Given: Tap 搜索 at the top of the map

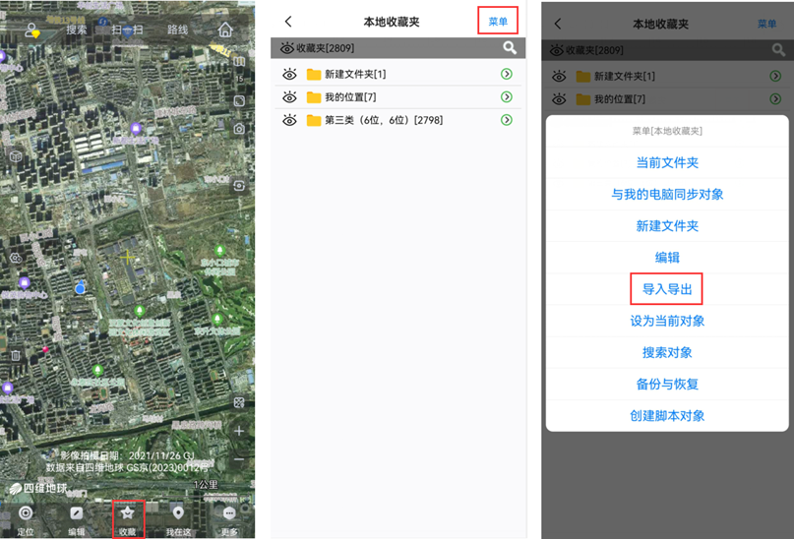Looking at the screenshot, I should [77, 30].
